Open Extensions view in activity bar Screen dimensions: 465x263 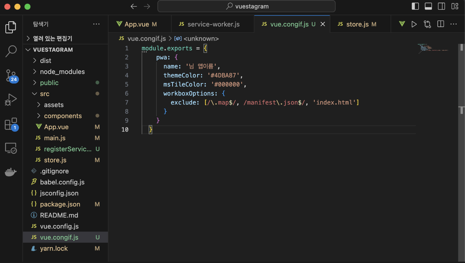point(11,124)
